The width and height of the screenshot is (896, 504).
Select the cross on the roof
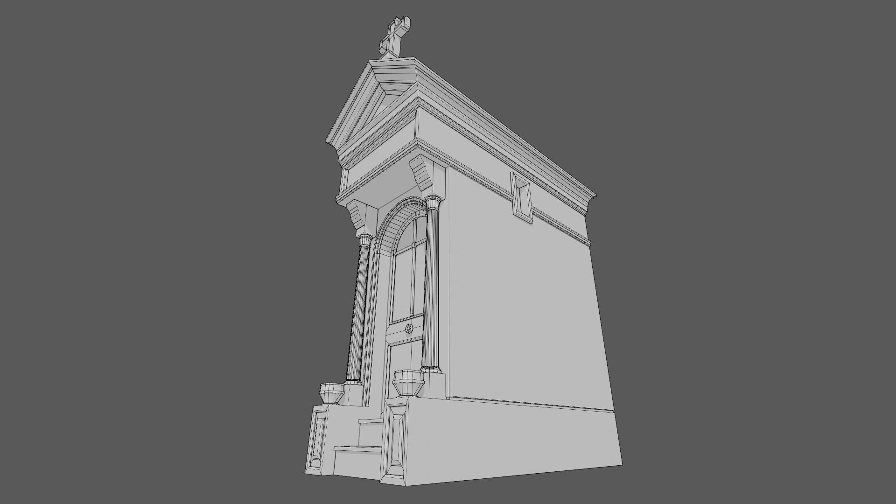tap(394, 37)
